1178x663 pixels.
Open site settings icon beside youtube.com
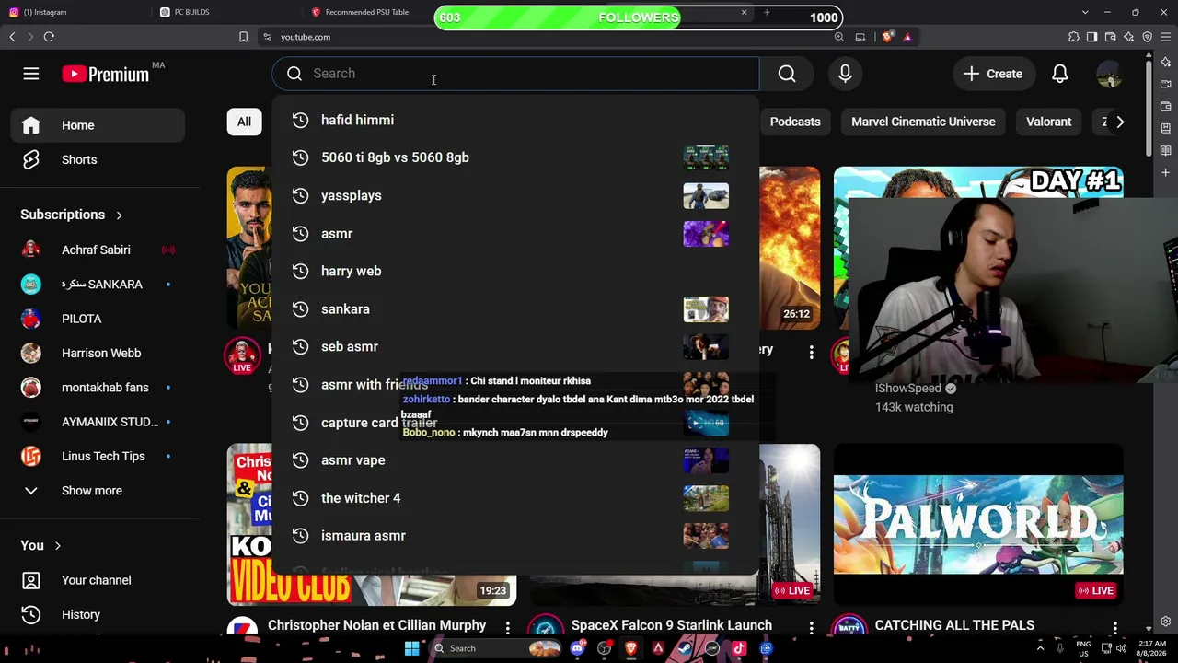[267, 37]
